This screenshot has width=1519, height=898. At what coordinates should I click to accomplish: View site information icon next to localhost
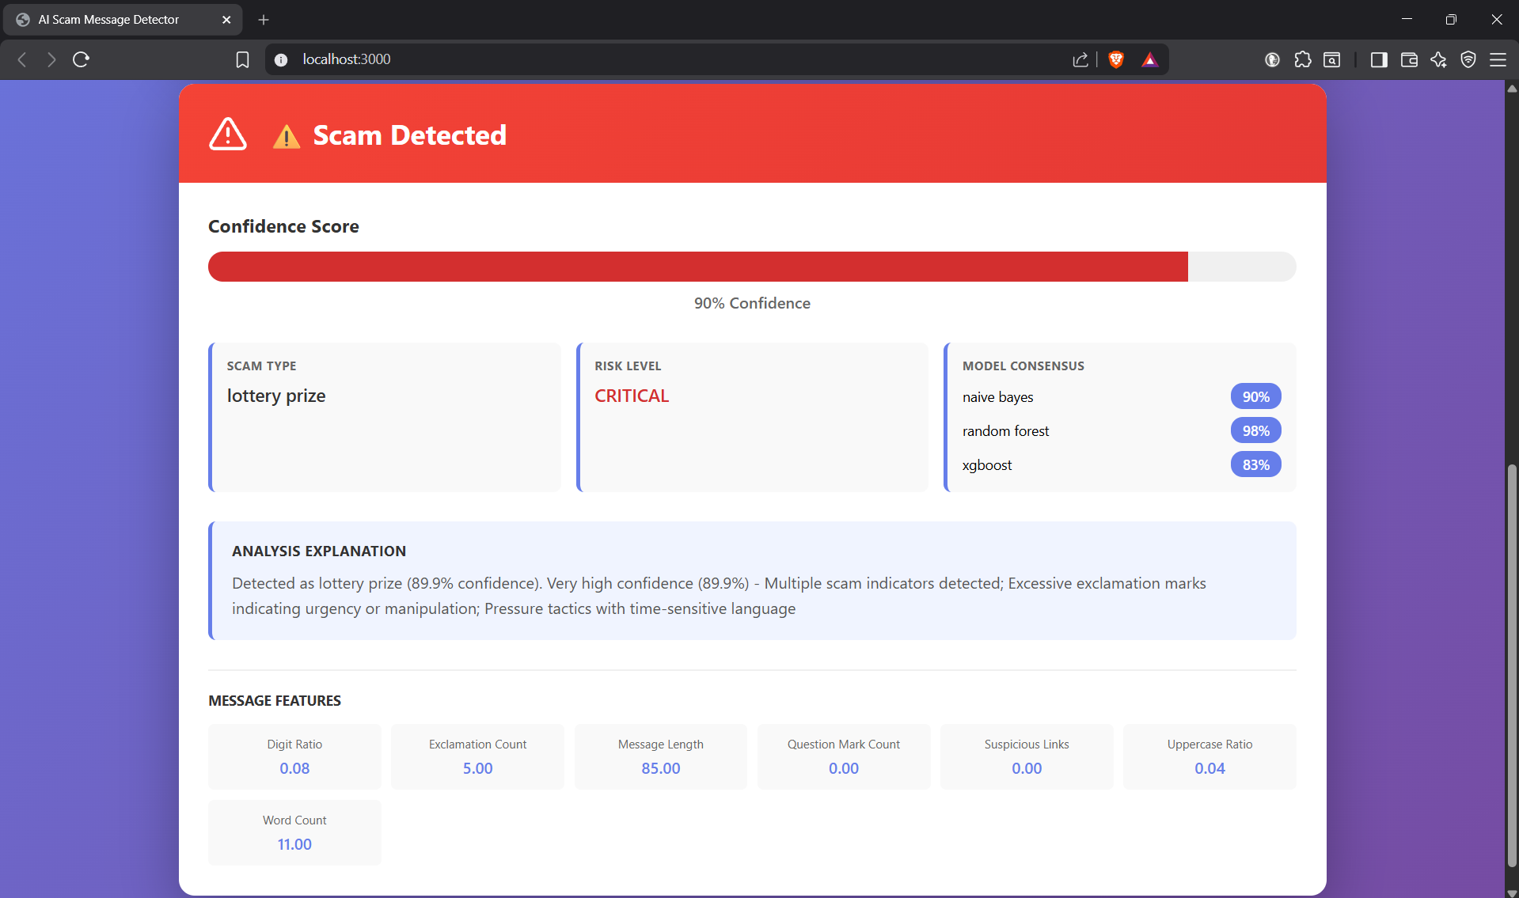click(x=281, y=59)
